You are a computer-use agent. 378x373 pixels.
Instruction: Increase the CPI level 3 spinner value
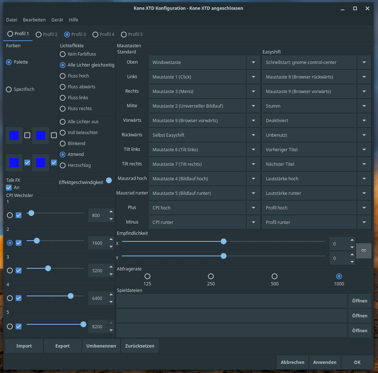[x=111, y=267]
